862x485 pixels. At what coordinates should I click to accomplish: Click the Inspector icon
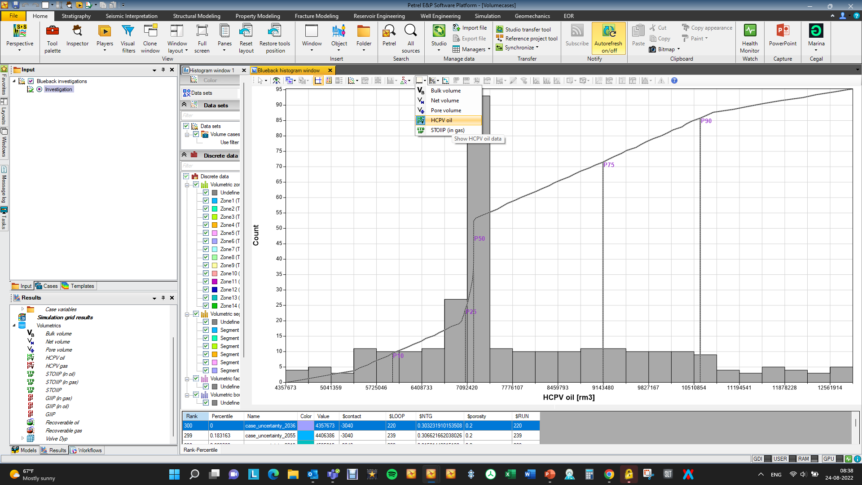77,31
